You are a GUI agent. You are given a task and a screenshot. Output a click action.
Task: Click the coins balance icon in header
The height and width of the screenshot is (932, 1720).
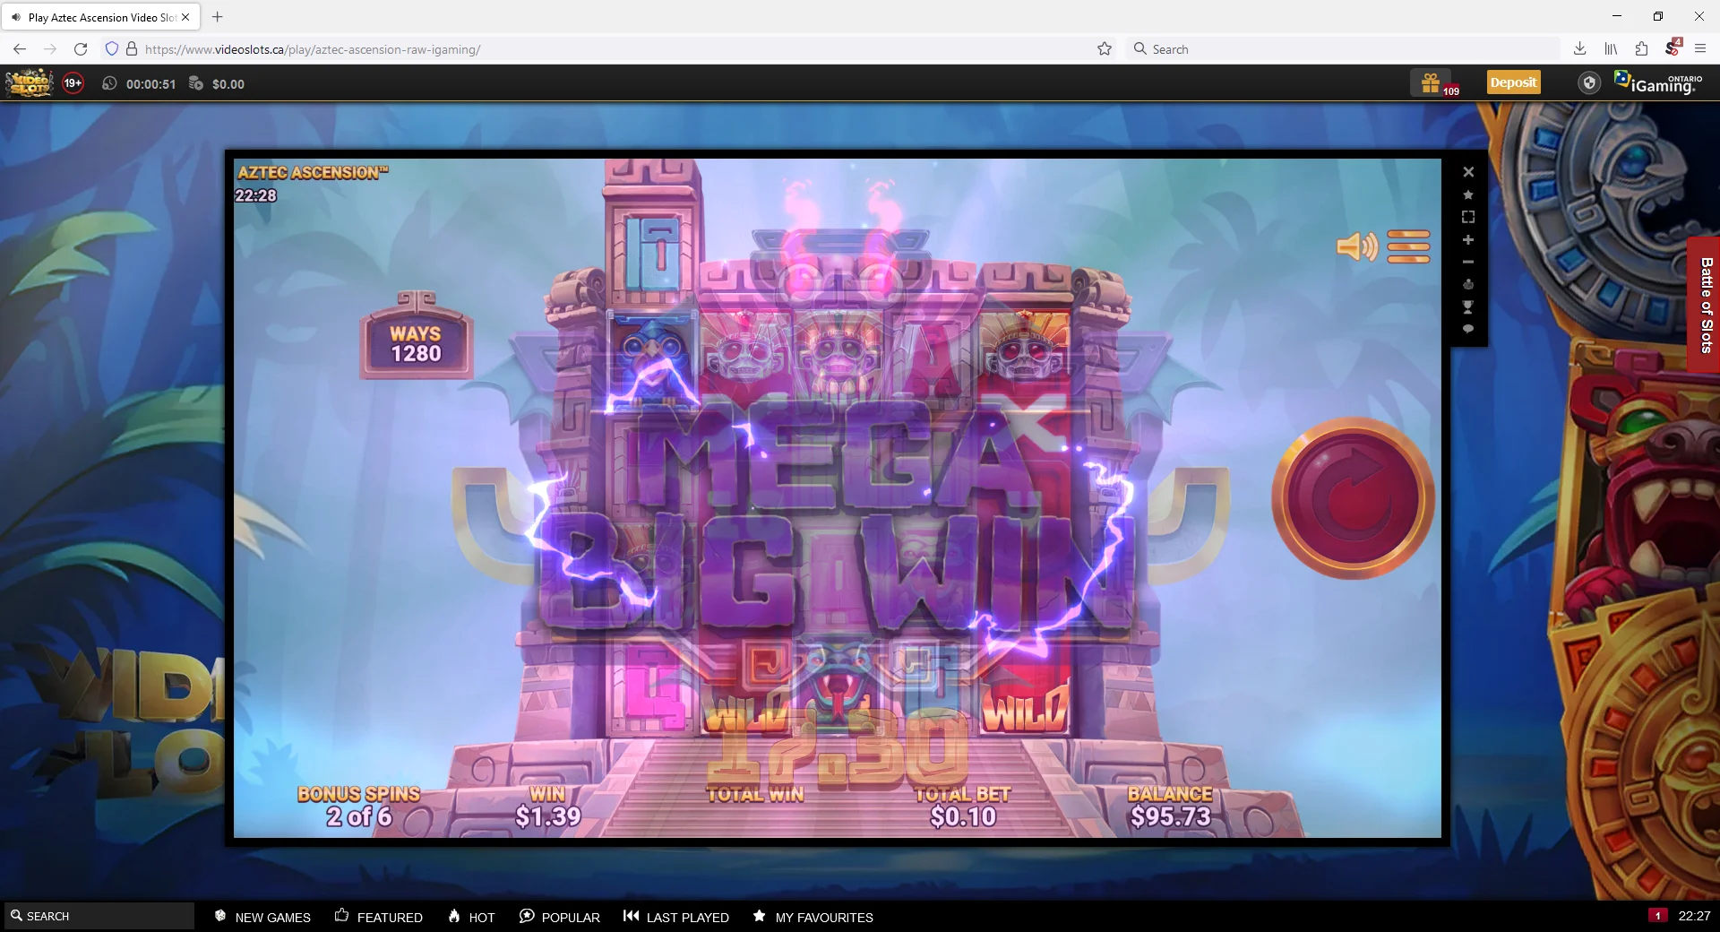tap(196, 83)
